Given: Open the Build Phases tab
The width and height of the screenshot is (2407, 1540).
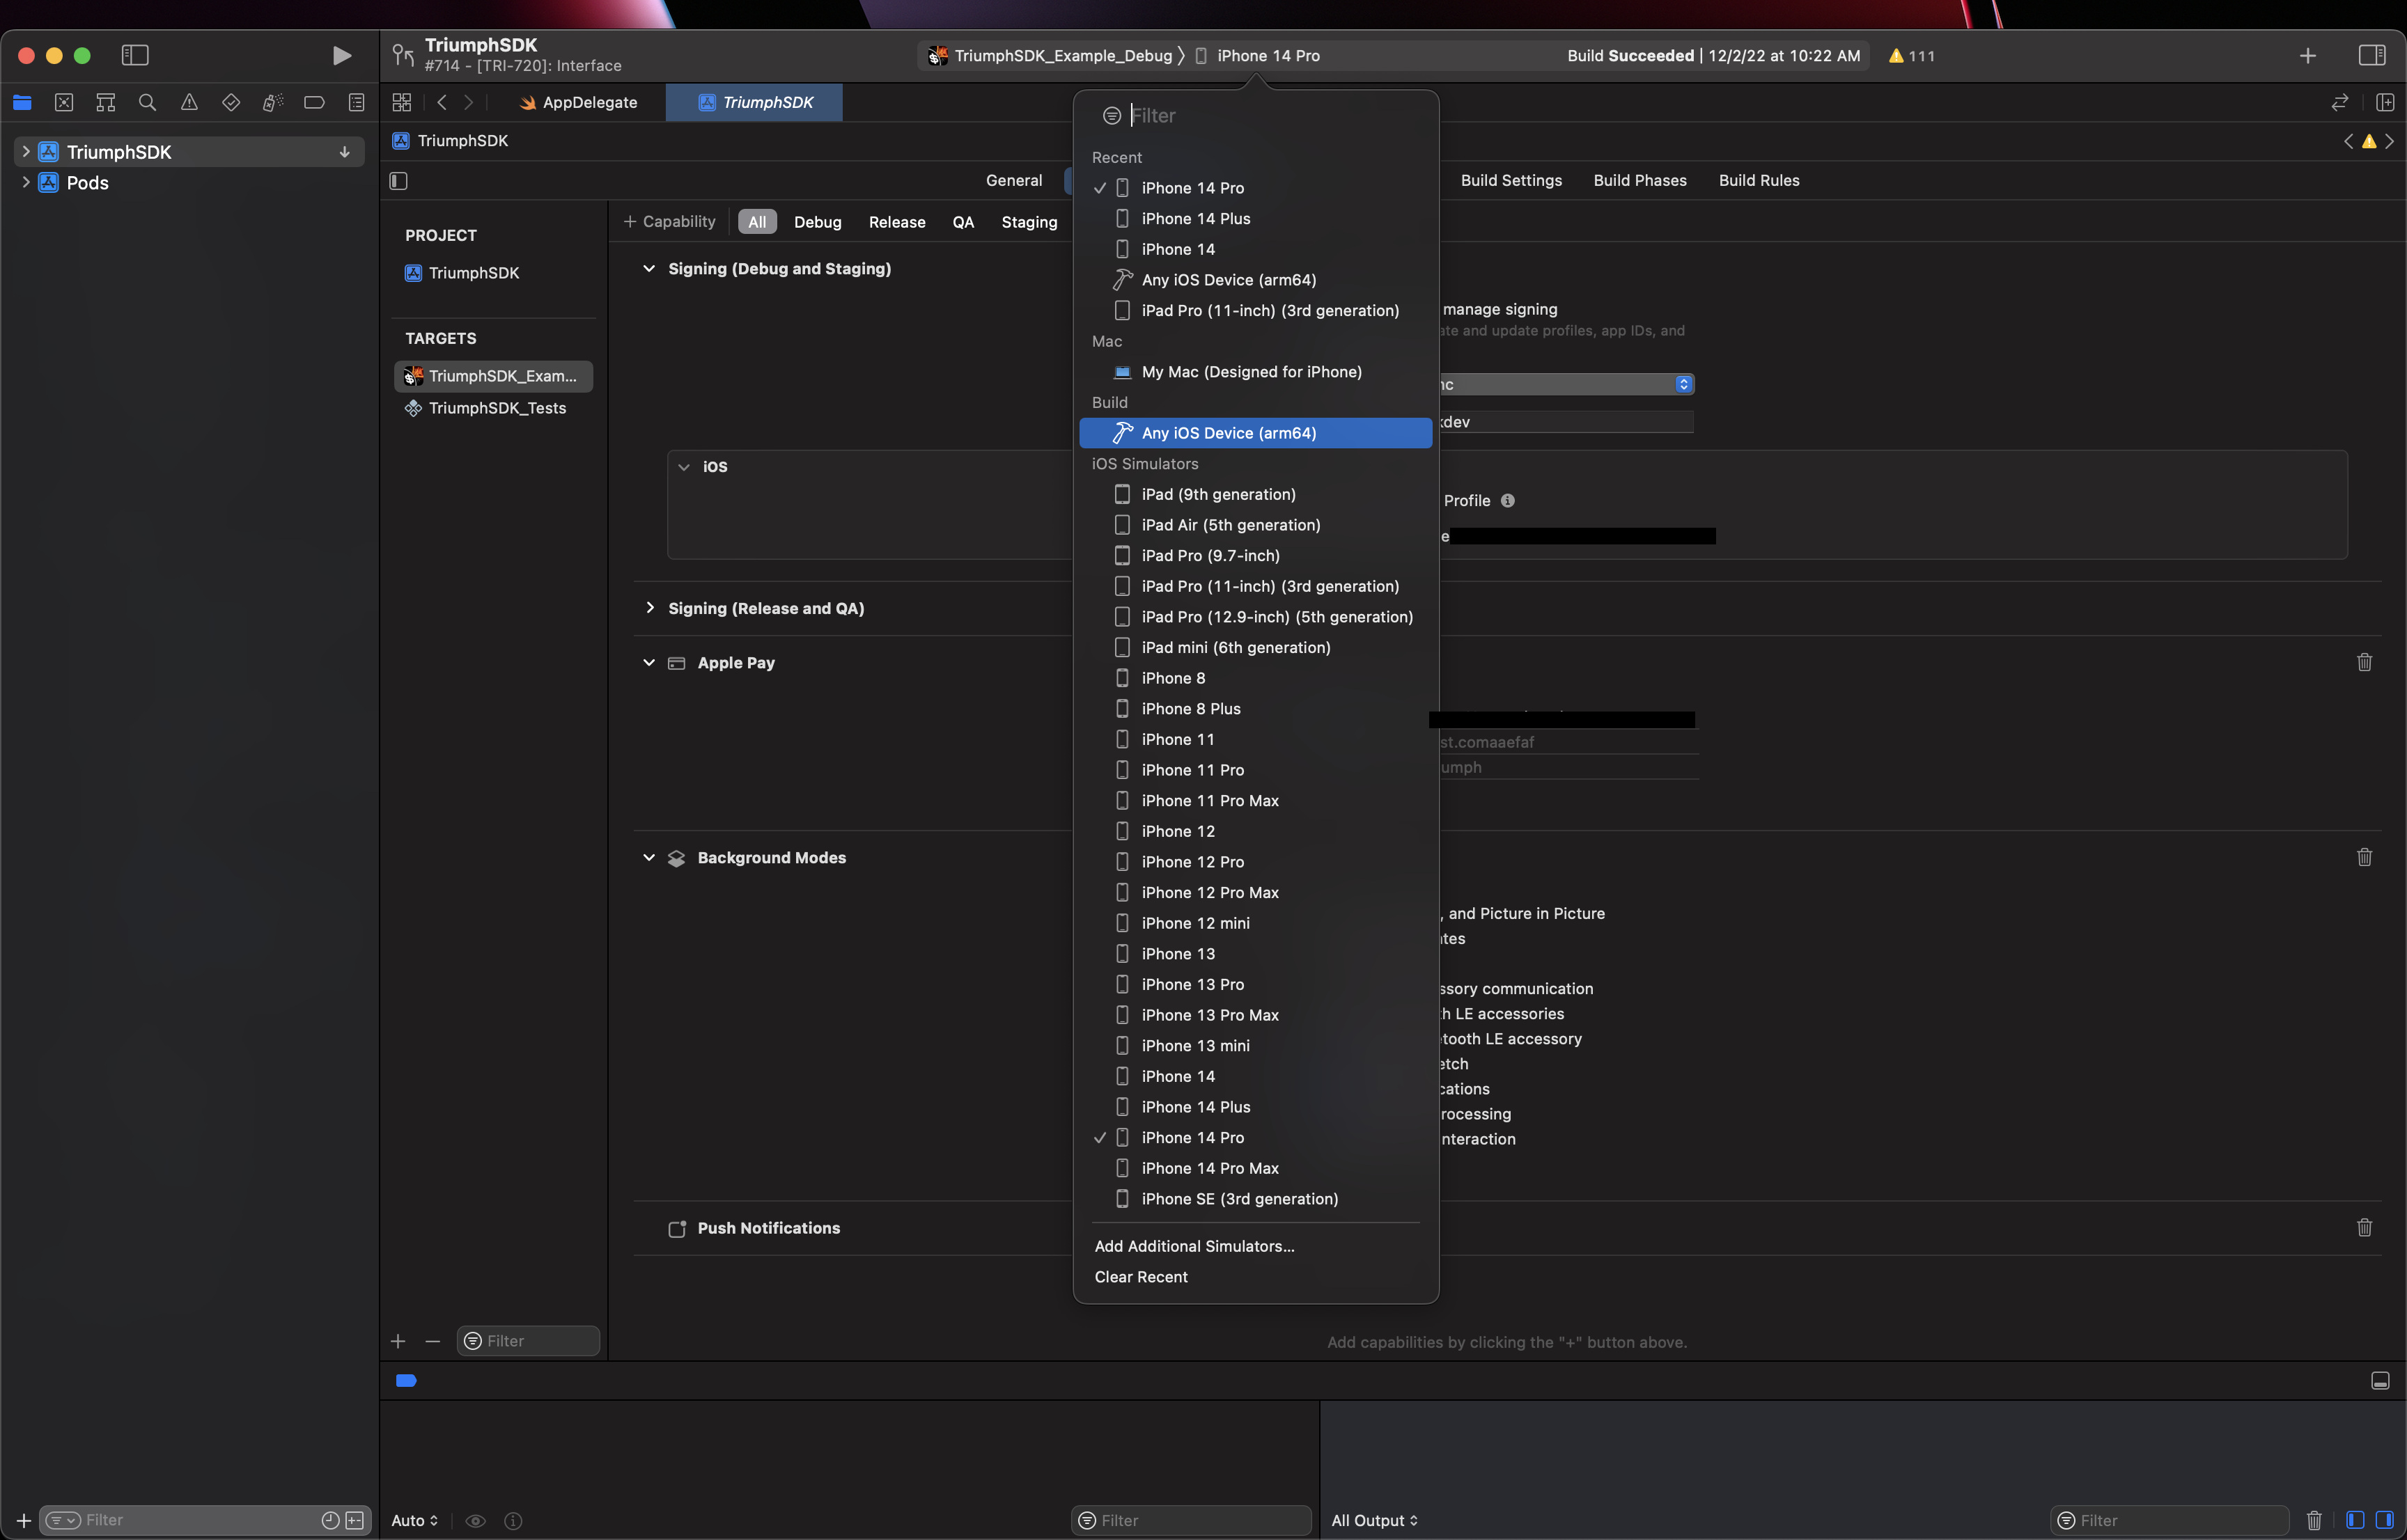Looking at the screenshot, I should 1639,180.
